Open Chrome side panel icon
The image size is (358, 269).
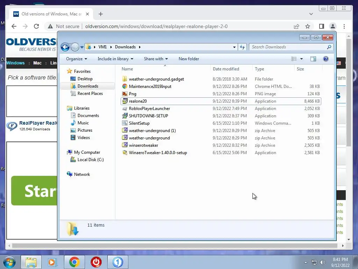point(322,26)
